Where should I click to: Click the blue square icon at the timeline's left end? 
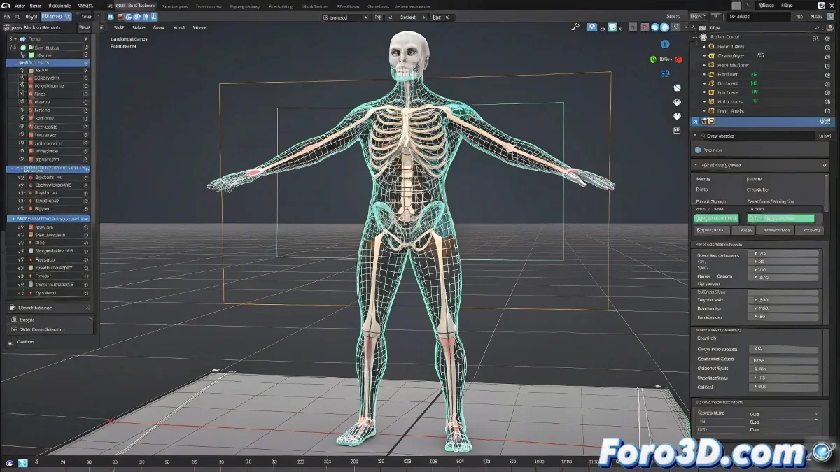(23, 463)
